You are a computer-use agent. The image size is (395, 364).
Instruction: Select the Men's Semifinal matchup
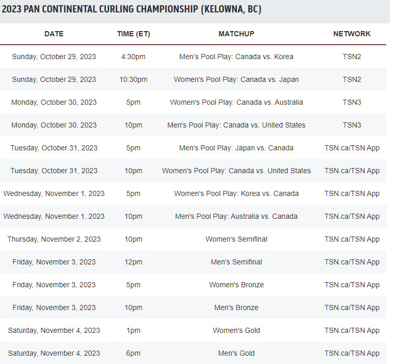pos(236,262)
